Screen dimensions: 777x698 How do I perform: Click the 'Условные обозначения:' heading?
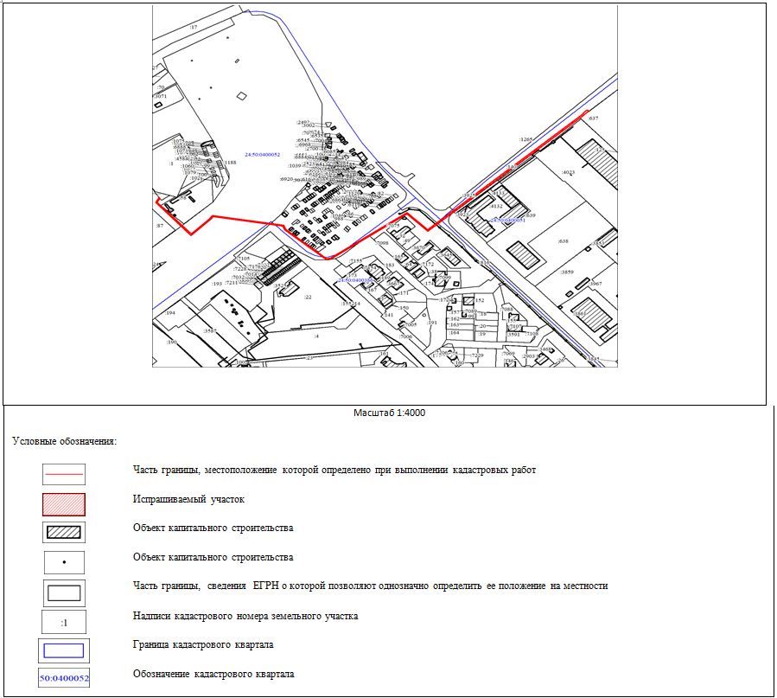[x=65, y=441]
